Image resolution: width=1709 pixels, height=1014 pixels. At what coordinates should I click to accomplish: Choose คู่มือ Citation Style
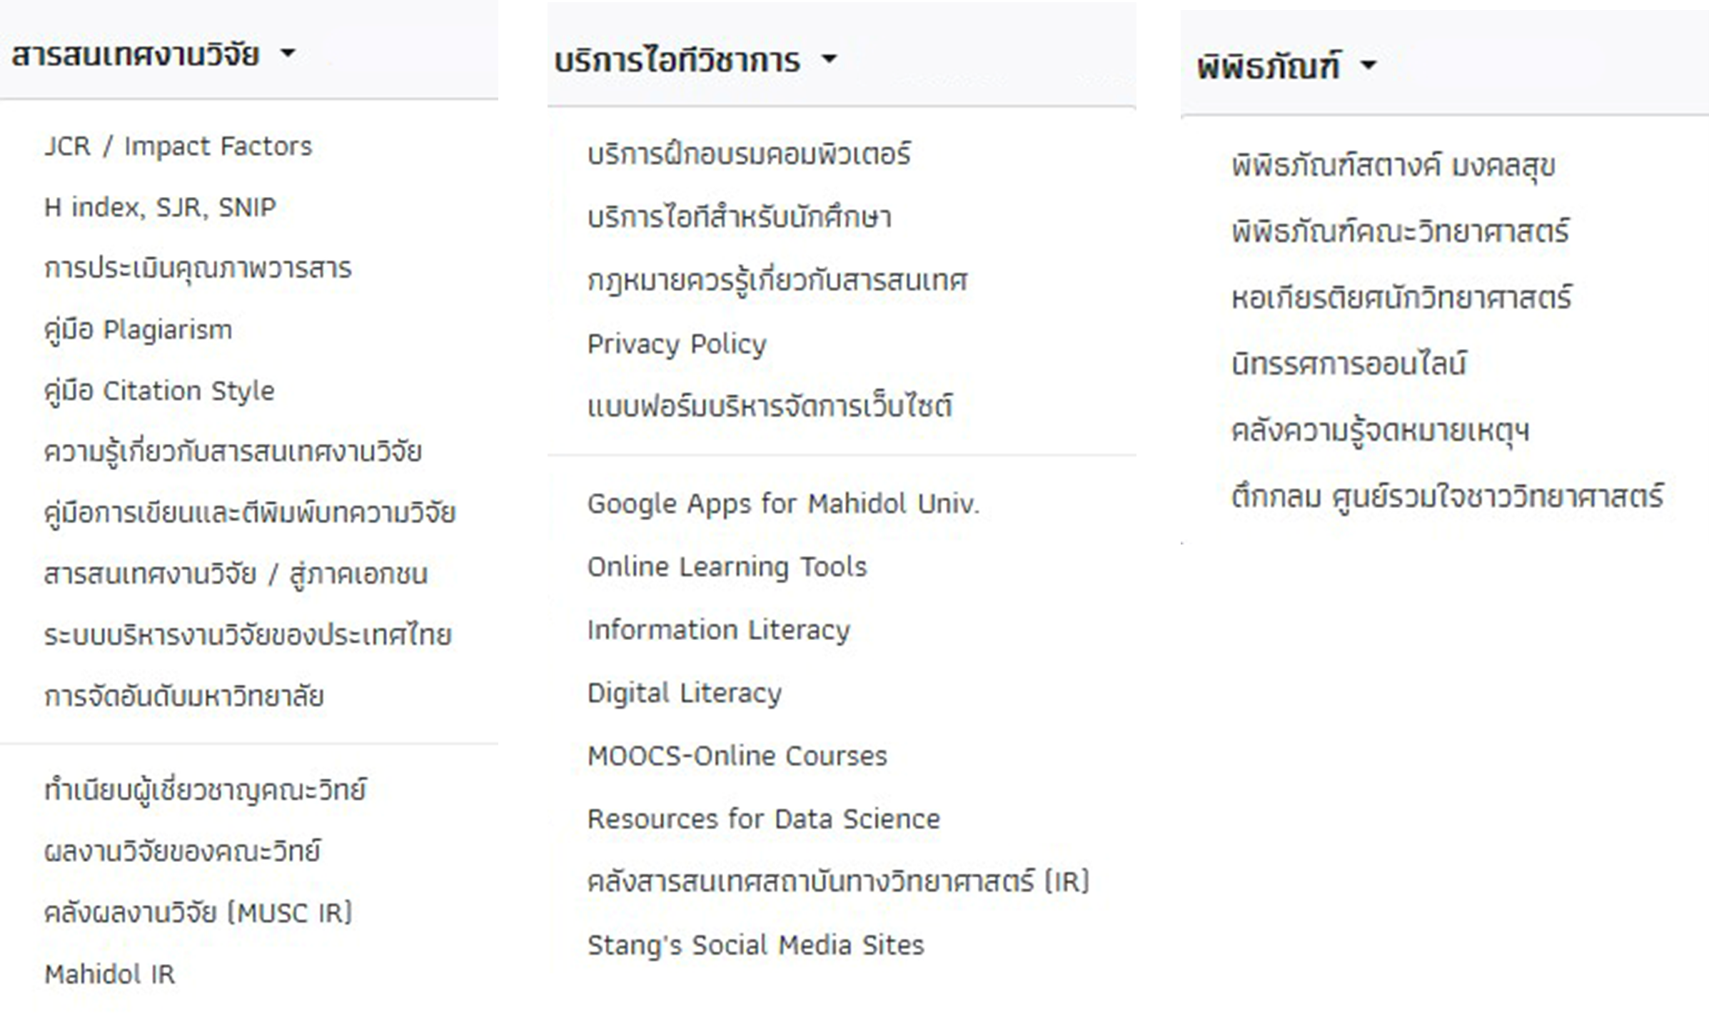(x=159, y=391)
